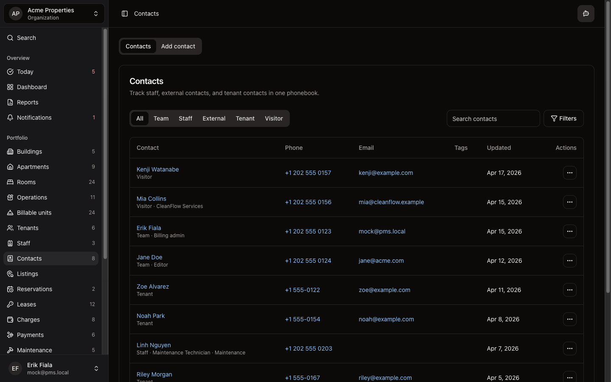Open Maintenance hammer icon item
The height and width of the screenshot is (382, 611).
(10, 350)
